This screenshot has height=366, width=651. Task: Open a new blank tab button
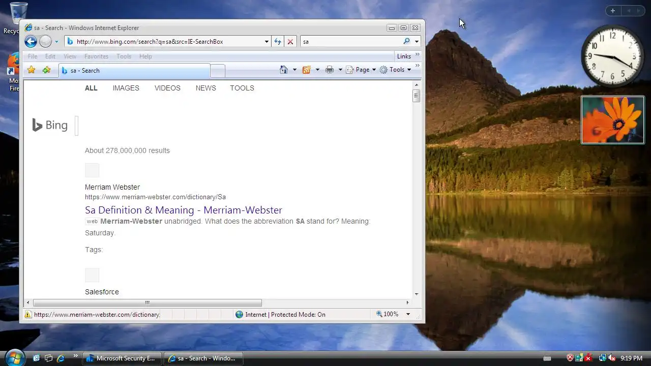pyautogui.click(x=218, y=71)
